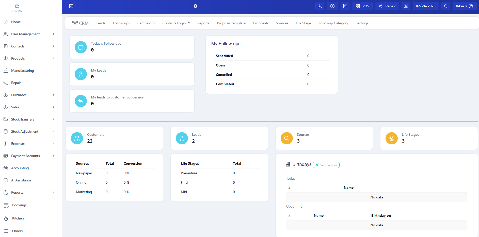
Task: Click the info icon in the header
Action: (x=195, y=6)
